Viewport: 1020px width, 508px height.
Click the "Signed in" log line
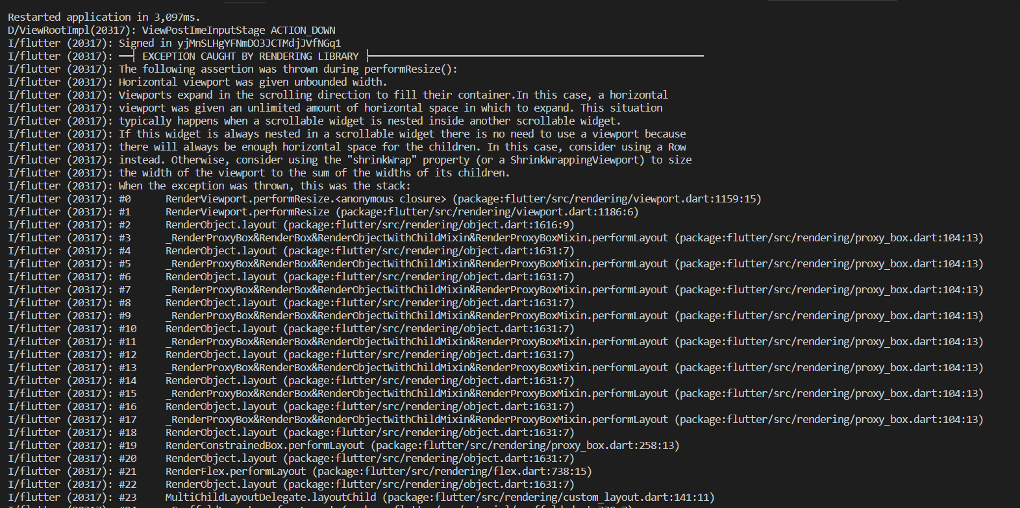pos(229,43)
